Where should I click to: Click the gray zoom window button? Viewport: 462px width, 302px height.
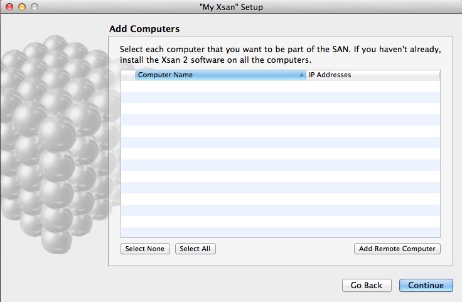coord(35,7)
